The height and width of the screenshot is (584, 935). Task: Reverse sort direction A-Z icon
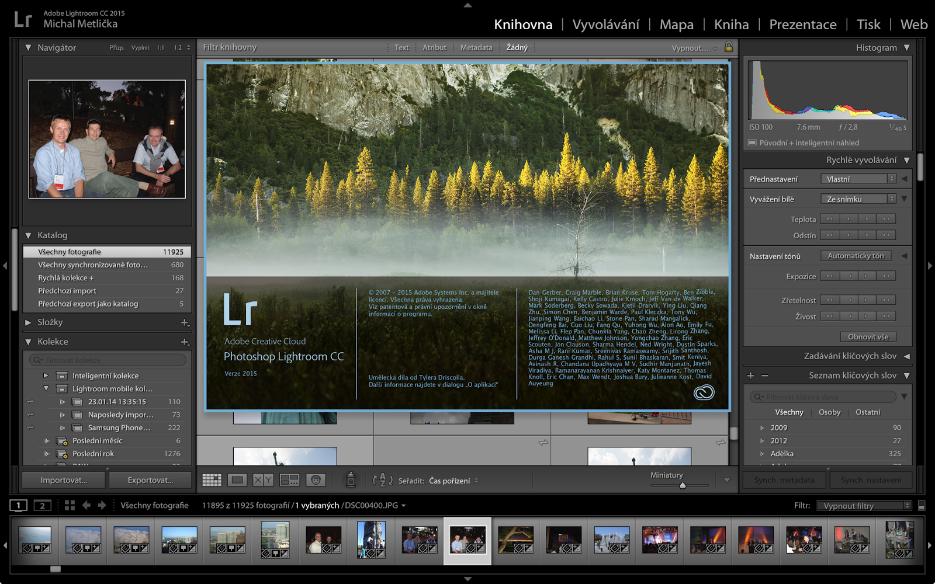(383, 480)
